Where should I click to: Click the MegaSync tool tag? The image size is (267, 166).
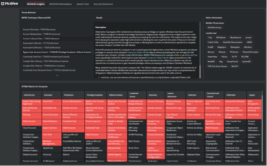pos(222,47)
